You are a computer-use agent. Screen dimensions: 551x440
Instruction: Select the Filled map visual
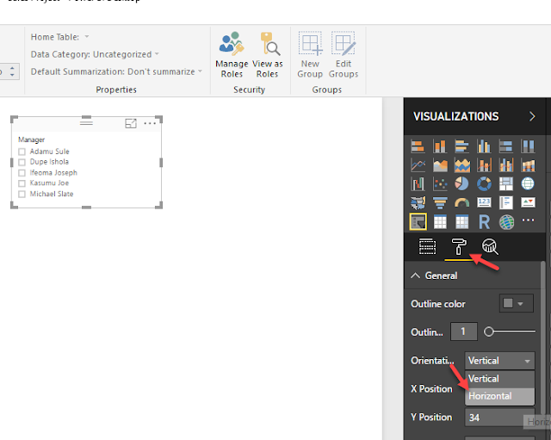[418, 202]
